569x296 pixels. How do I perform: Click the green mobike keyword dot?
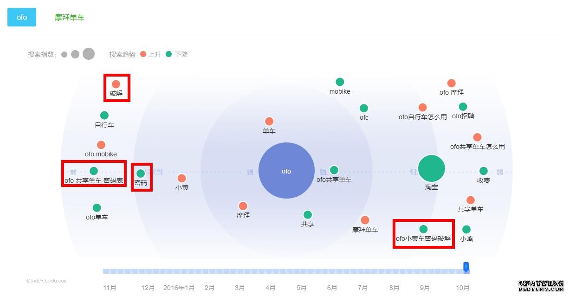[340, 82]
